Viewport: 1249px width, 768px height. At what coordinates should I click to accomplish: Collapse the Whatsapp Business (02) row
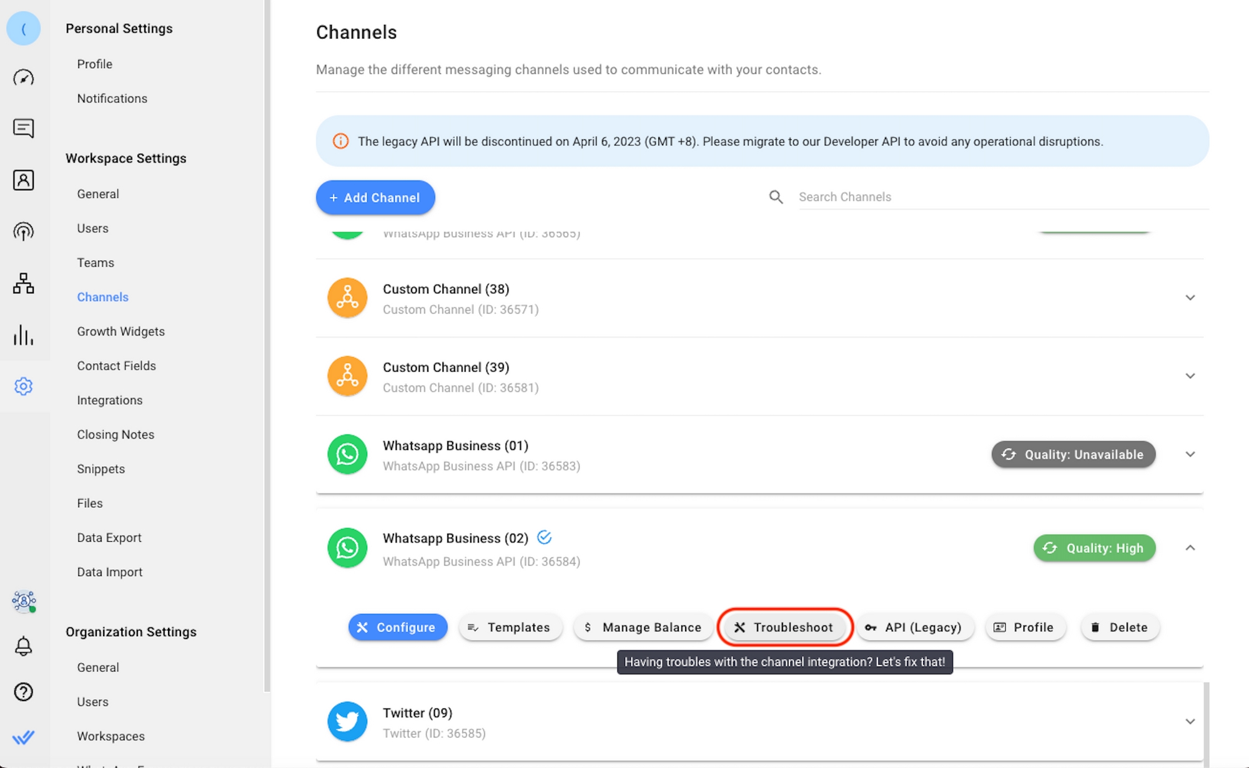pos(1190,548)
